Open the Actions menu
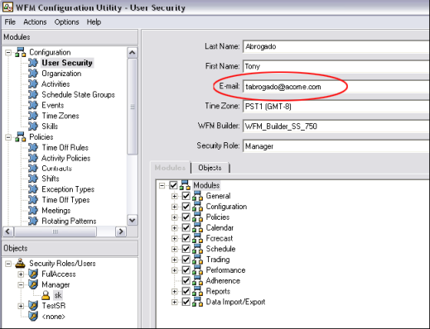The width and height of the screenshot is (430, 329). 35,22
